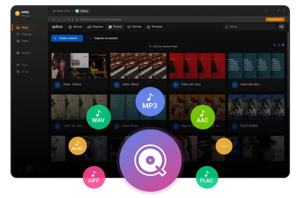Open the Playlists tab
301x198 pixels.
[115, 27]
